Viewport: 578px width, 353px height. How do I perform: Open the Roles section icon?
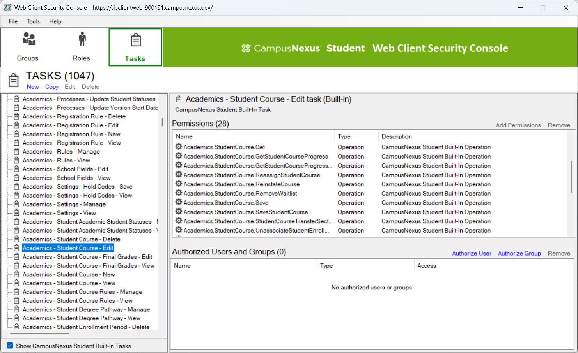[82, 39]
